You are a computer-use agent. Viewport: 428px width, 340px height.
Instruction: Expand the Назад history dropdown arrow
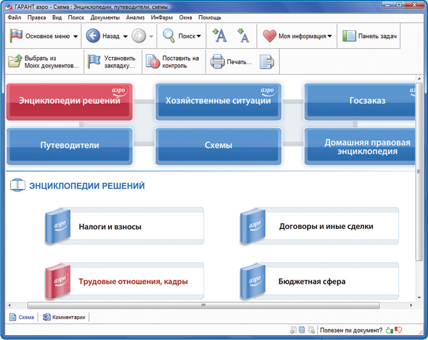(x=125, y=36)
